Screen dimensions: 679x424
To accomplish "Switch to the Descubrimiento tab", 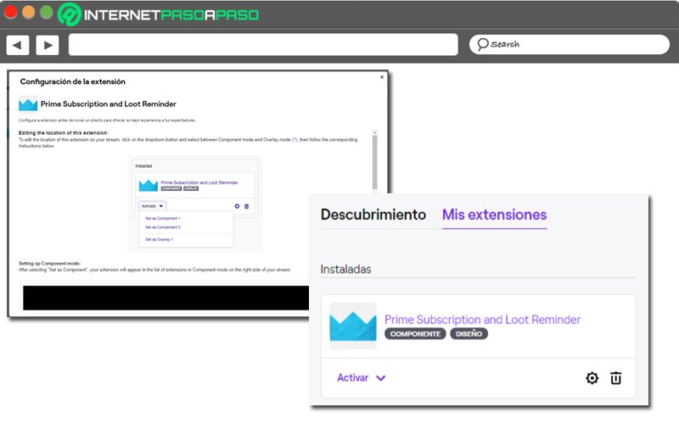I will pyautogui.click(x=373, y=215).
